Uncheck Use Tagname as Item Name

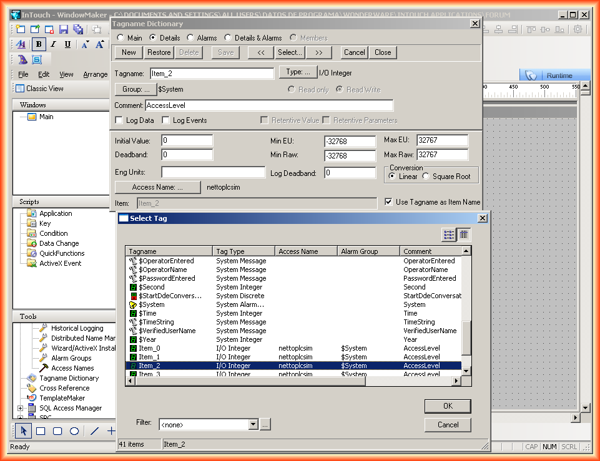389,202
